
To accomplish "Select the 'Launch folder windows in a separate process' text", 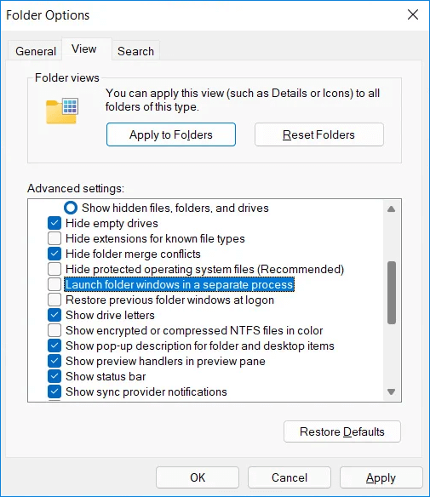I will [x=180, y=284].
